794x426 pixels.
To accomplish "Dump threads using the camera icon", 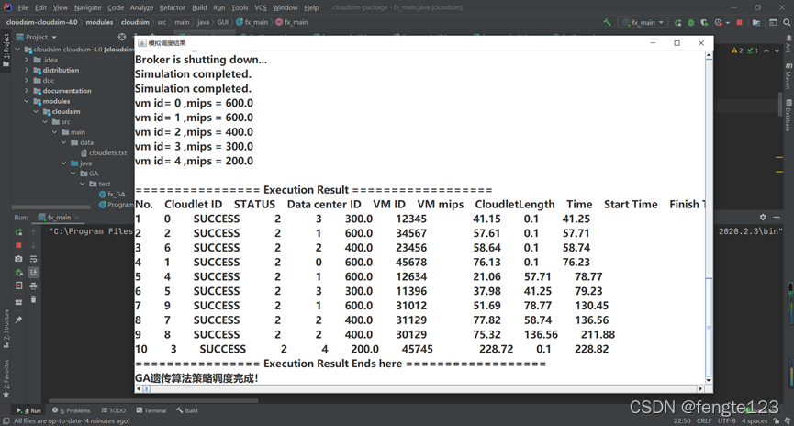I will pos(18,259).
